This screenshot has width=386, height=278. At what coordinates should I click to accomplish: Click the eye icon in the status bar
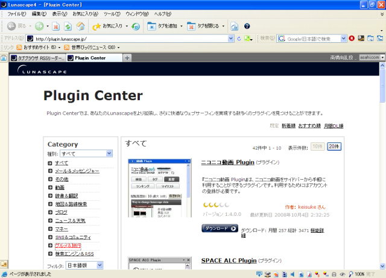(343, 274)
